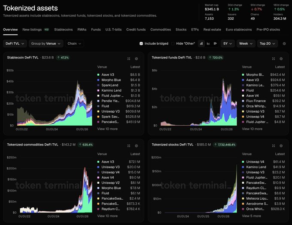Open the DeFi TVL metric dropdown
Viewport: 292px width, 225px height.
pyautogui.click(x=15, y=43)
